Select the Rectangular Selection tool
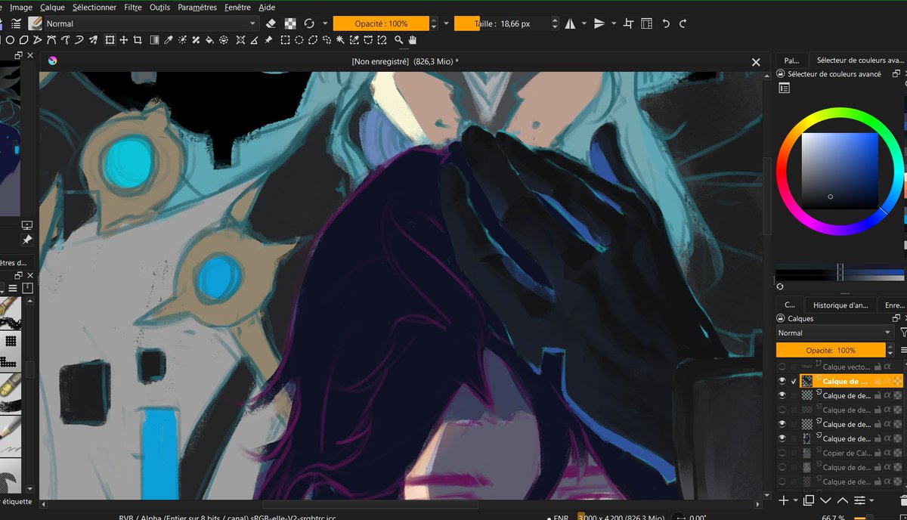 tap(285, 40)
